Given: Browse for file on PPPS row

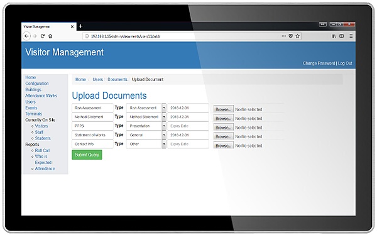Looking at the screenshot, I should pyautogui.click(x=223, y=128).
